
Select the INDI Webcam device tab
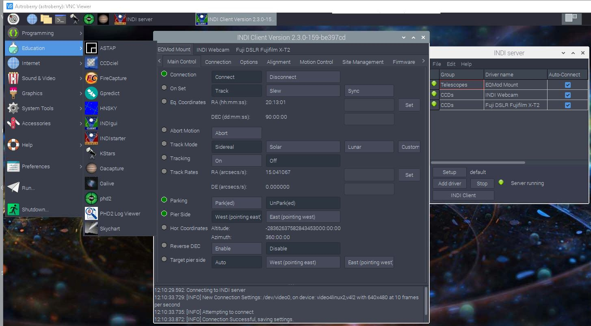pyautogui.click(x=213, y=50)
